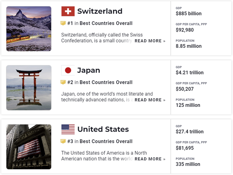Open the Matterhorn photo thumbnail
Screen dimensions: 233x175
tap(29, 29)
